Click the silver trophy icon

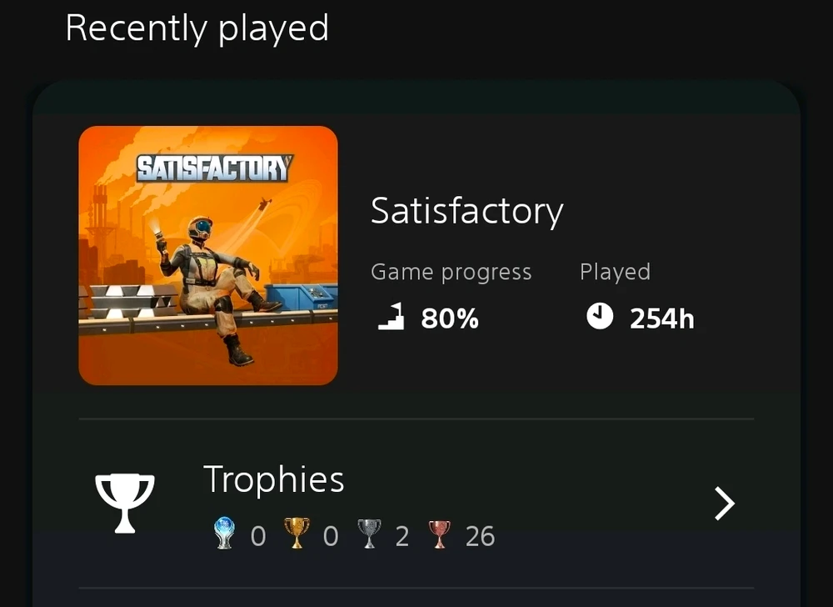click(369, 534)
